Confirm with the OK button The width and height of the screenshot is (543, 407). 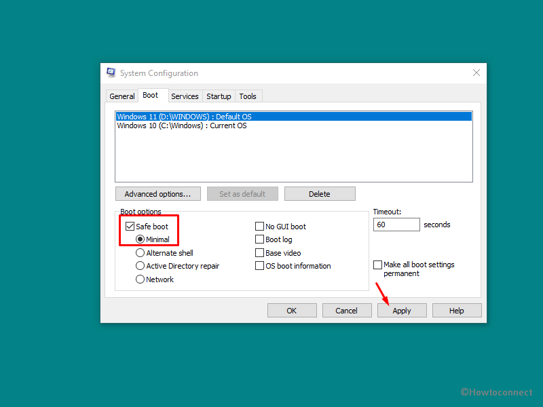(x=292, y=311)
